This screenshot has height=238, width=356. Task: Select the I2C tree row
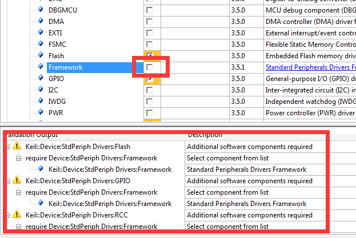(53, 90)
